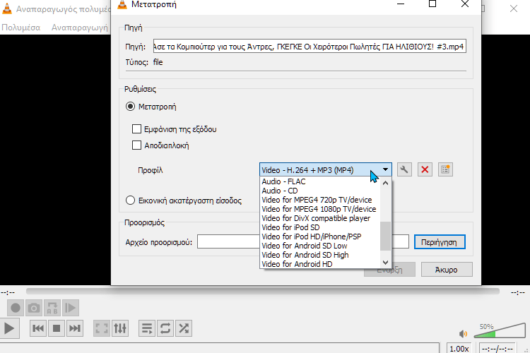This screenshot has height=353, width=530.
Task: Show the playlist button
Action: 147,328
